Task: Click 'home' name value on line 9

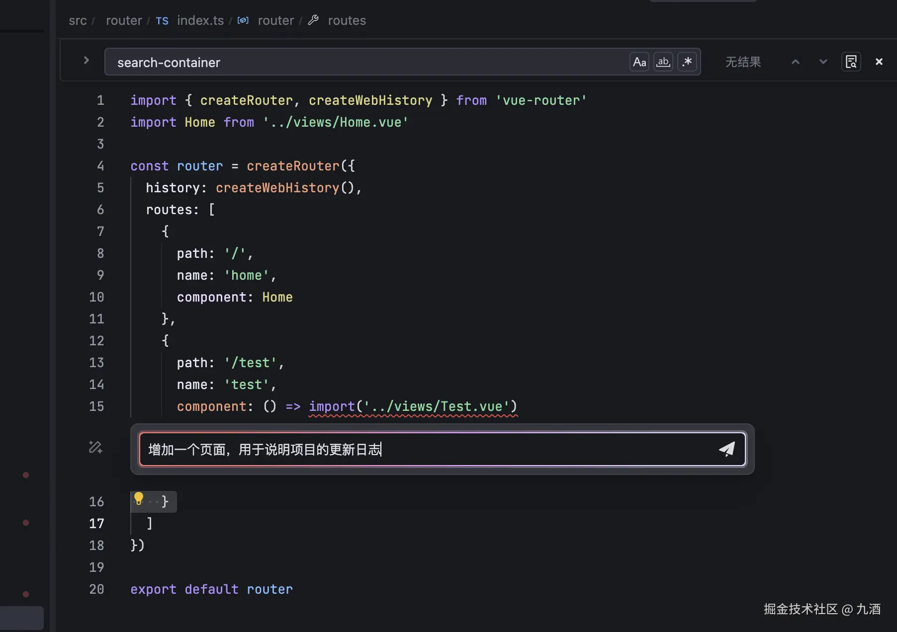Action: [x=247, y=275]
